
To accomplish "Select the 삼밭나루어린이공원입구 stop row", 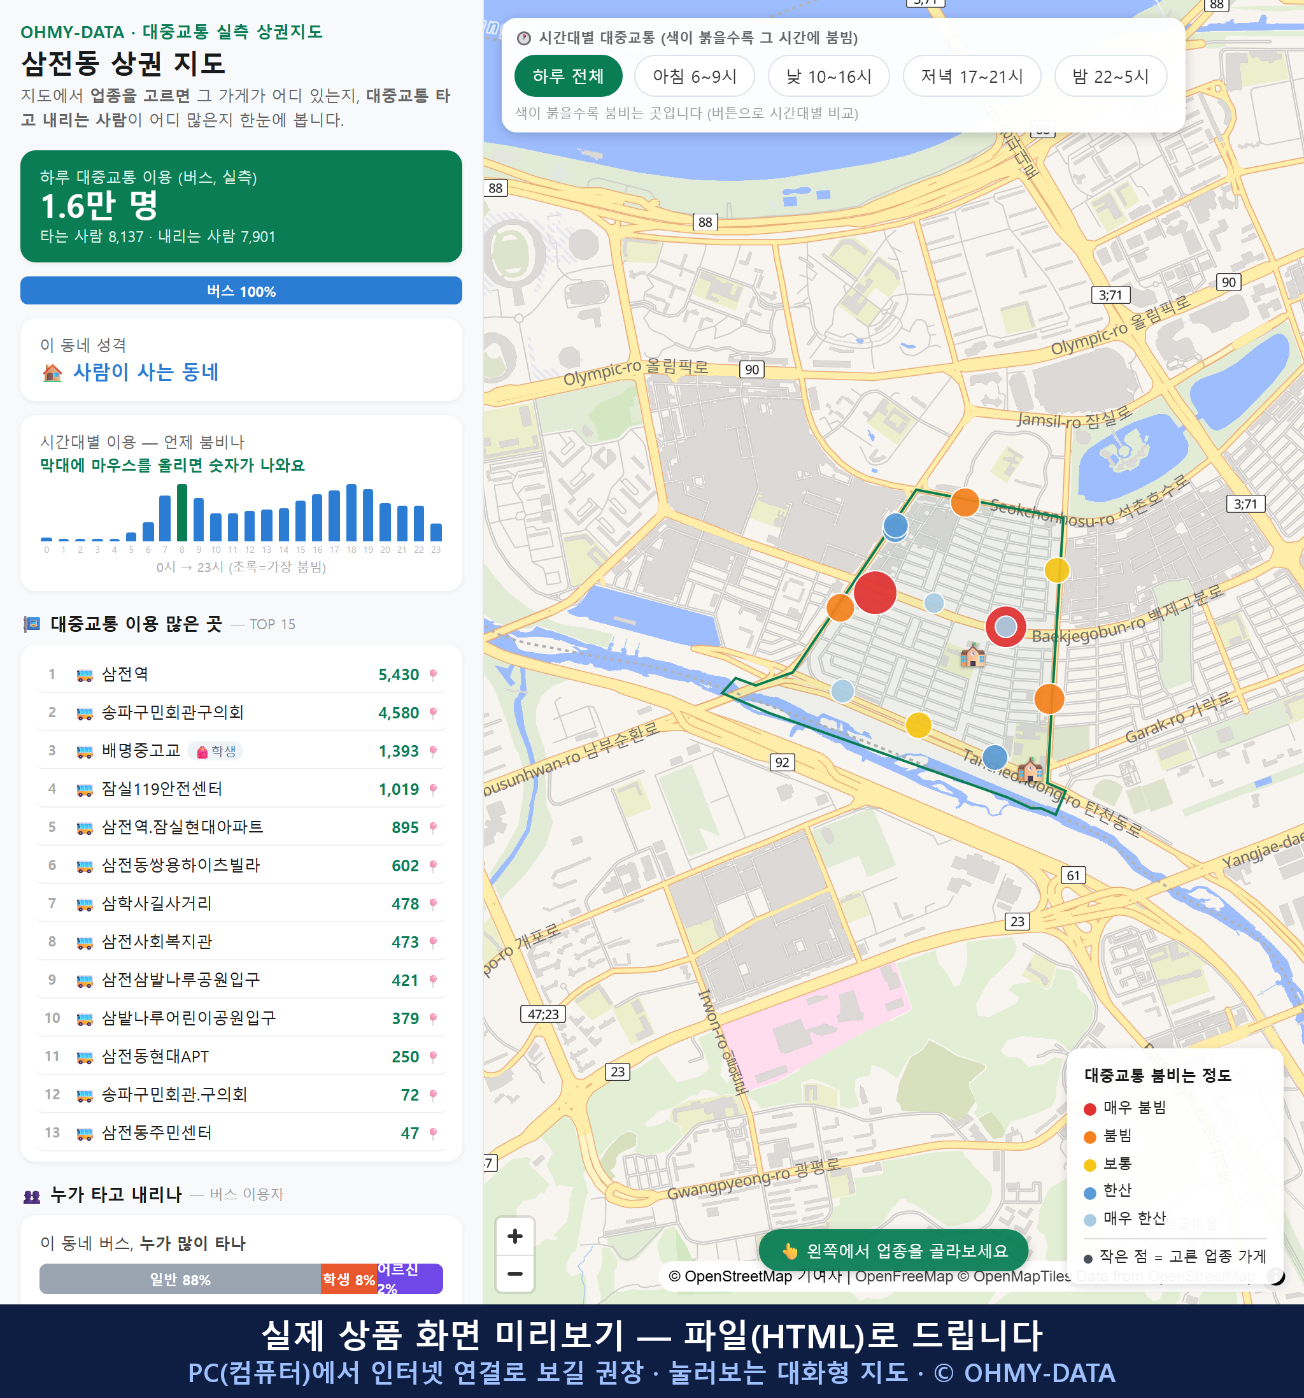I will tap(241, 1018).
